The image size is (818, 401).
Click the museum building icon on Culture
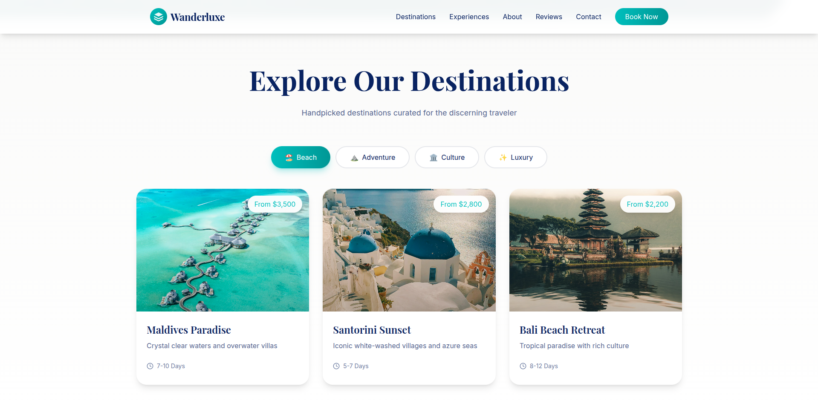(x=434, y=158)
